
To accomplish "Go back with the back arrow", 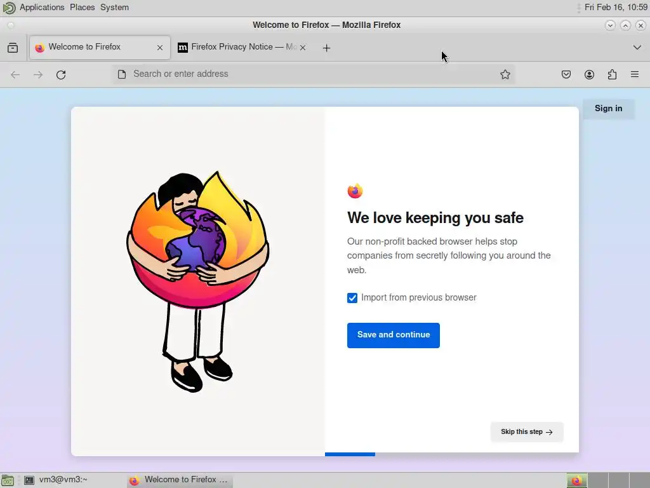I will pos(15,75).
